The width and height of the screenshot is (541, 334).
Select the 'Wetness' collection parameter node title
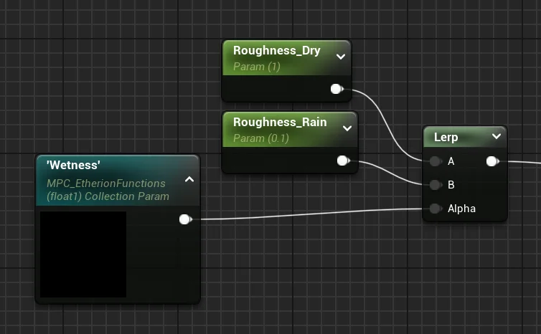(x=73, y=165)
